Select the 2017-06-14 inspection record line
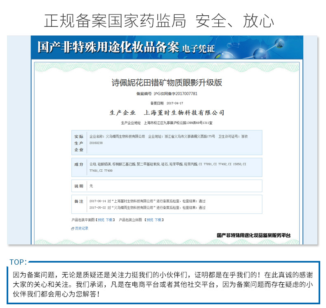Viewport: 326px width, 308px height. pos(147,201)
